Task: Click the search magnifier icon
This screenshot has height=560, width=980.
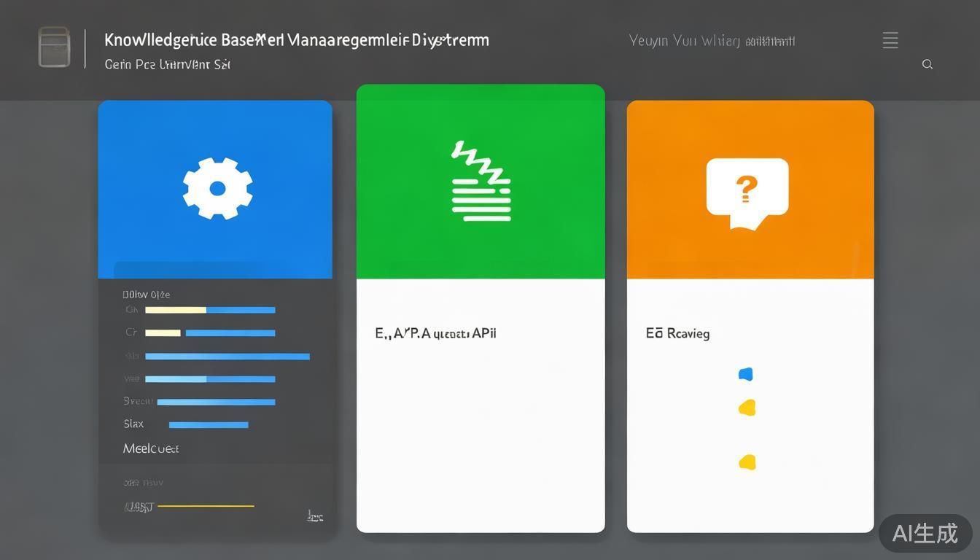Action: coord(927,64)
